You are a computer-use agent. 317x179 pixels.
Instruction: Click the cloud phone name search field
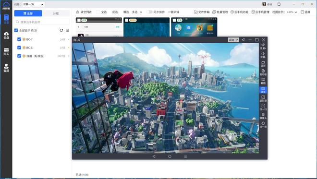[42, 22]
